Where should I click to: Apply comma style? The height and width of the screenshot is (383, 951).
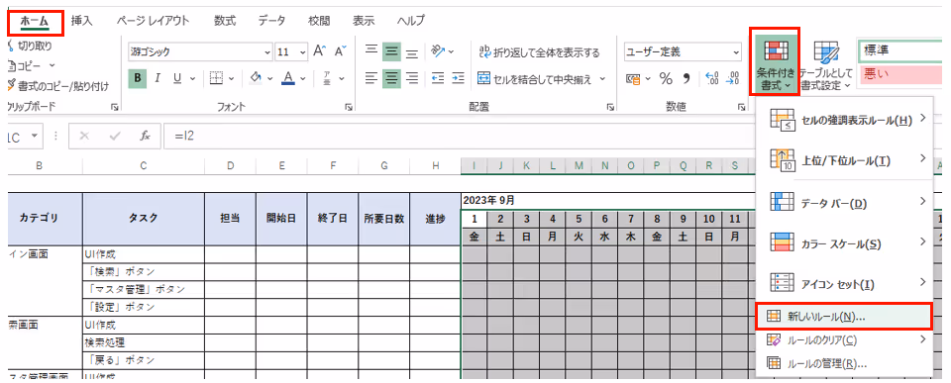(x=687, y=79)
